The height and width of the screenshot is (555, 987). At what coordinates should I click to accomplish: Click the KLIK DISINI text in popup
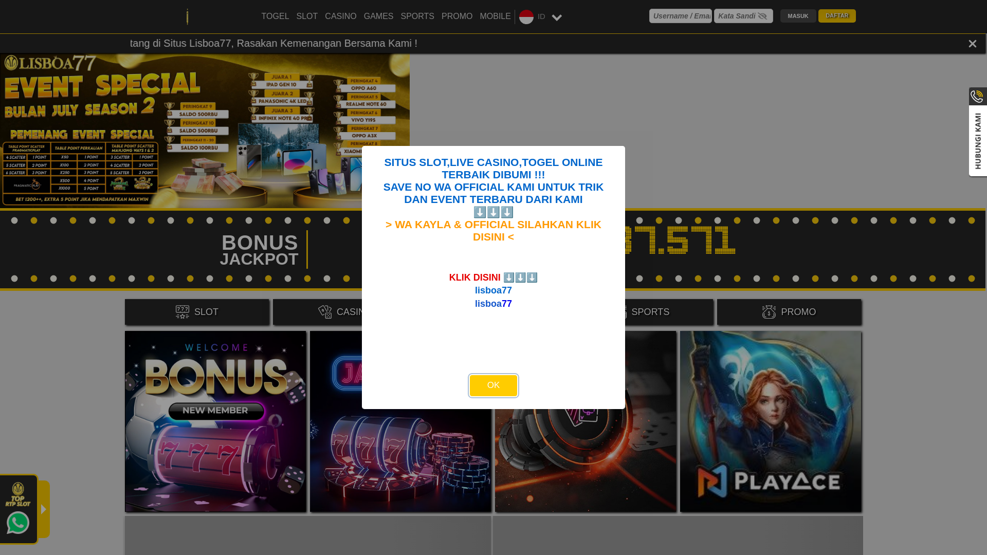coord(474,277)
